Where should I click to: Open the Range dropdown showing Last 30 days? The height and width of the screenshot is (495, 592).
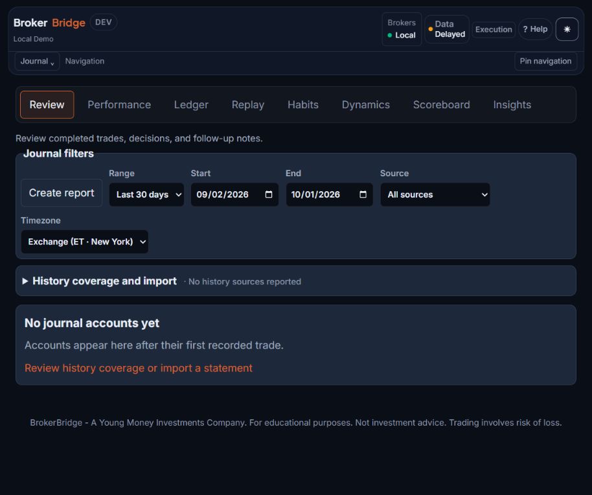point(146,194)
